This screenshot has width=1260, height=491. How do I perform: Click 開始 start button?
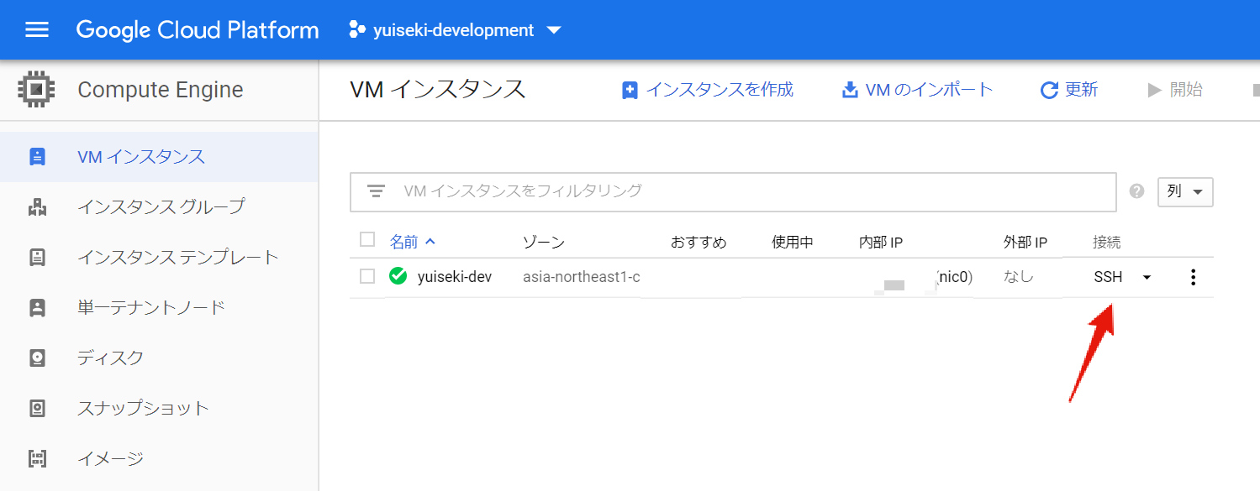coord(1175,90)
